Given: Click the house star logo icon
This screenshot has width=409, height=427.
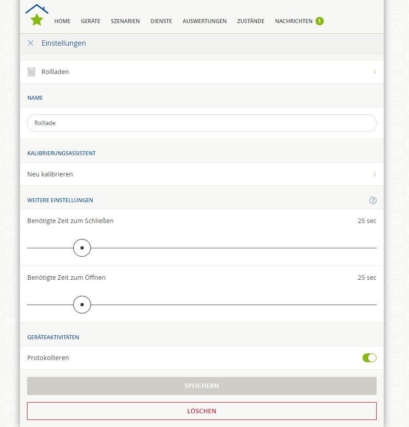Looking at the screenshot, I should tap(37, 15).
